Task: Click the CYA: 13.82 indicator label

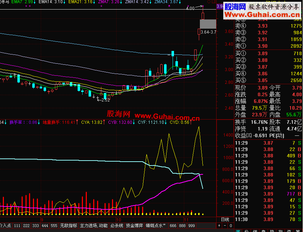Action: tap(93, 122)
